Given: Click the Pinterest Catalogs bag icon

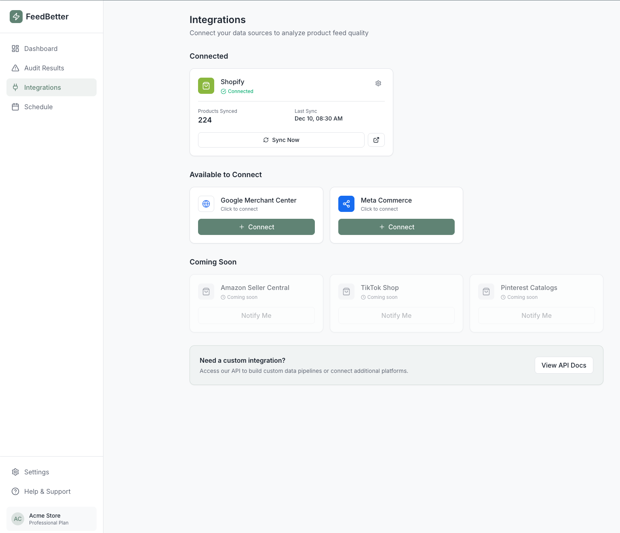Looking at the screenshot, I should [486, 292].
